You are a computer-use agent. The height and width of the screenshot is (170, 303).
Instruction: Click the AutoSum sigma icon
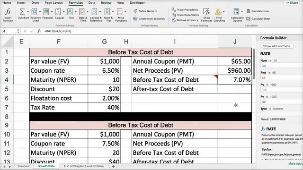[x=22, y=11]
